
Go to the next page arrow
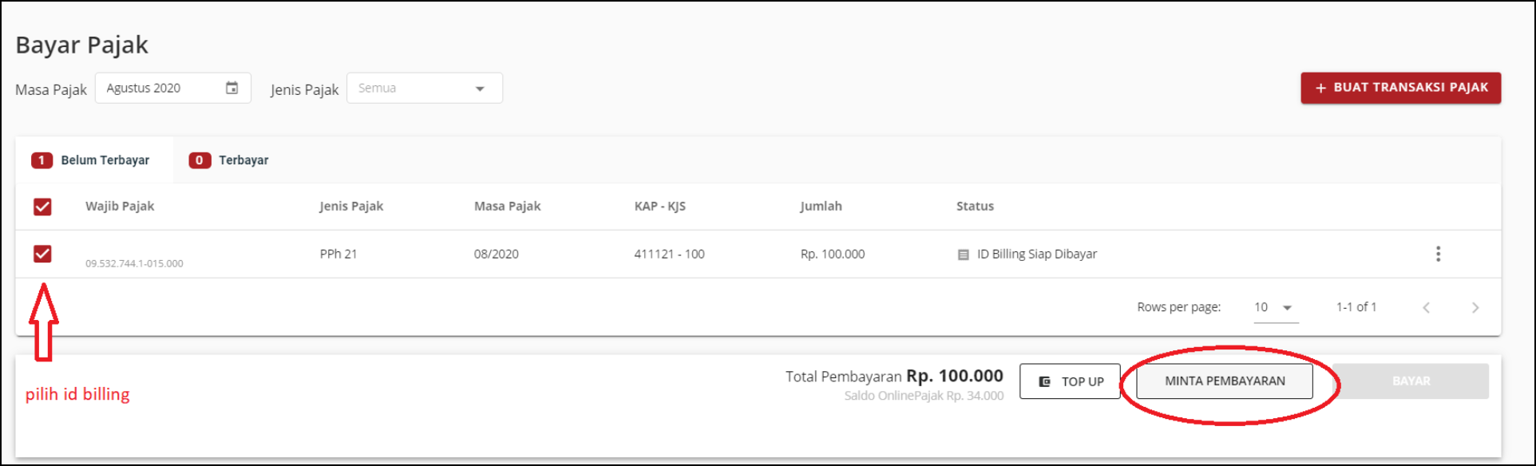pyautogui.click(x=1475, y=307)
